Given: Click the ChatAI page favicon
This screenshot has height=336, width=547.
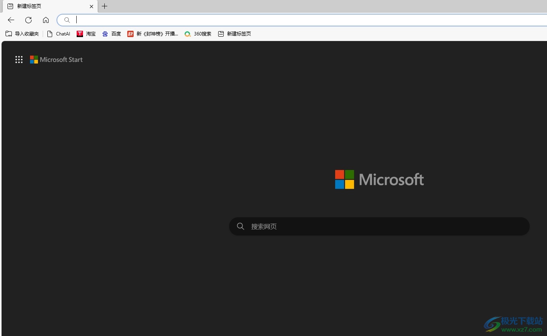Looking at the screenshot, I should (50, 34).
